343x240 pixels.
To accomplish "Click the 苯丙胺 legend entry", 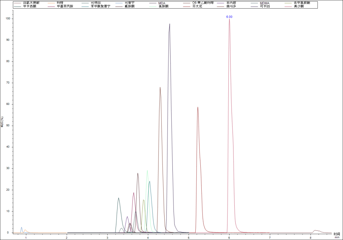I will (227, 3).
